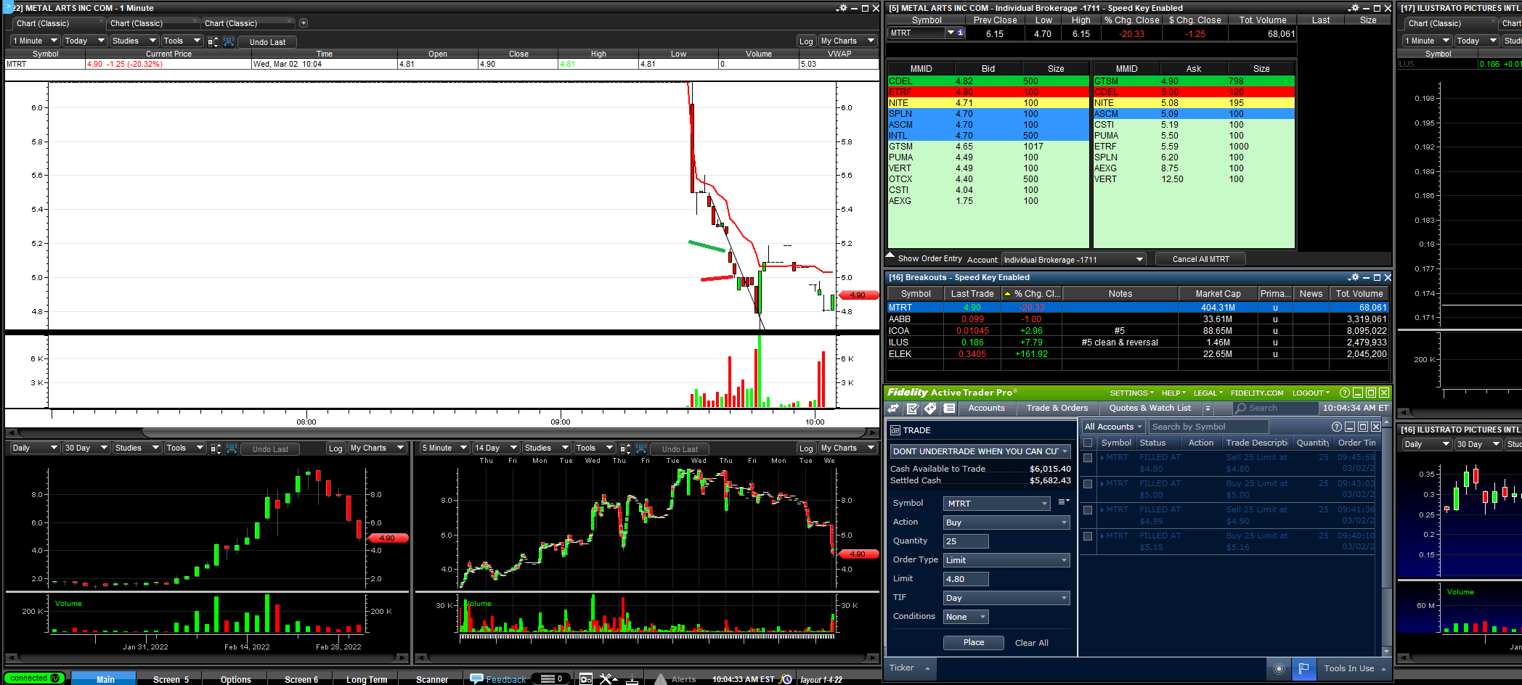Click the info icon next to MTRT symbol box
This screenshot has height=685, width=1522.
tap(961, 33)
